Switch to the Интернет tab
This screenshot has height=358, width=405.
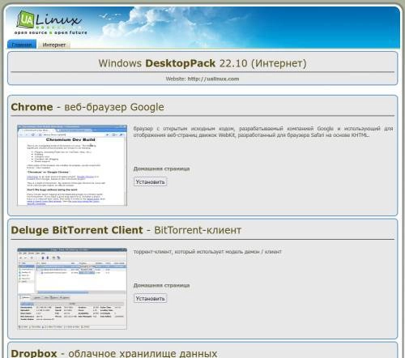[54, 45]
